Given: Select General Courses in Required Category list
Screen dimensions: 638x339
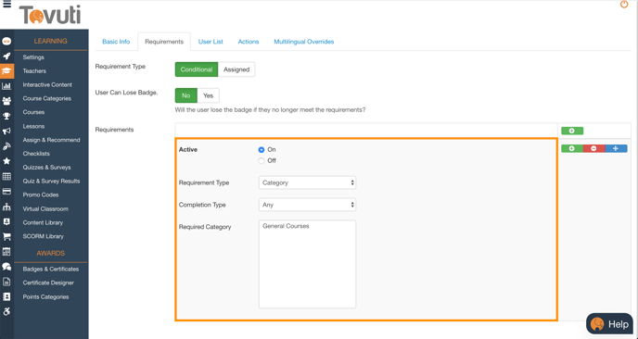Looking at the screenshot, I should 286,226.
